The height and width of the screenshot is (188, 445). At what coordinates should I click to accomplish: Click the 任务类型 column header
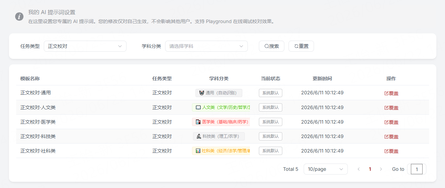click(162, 79)
